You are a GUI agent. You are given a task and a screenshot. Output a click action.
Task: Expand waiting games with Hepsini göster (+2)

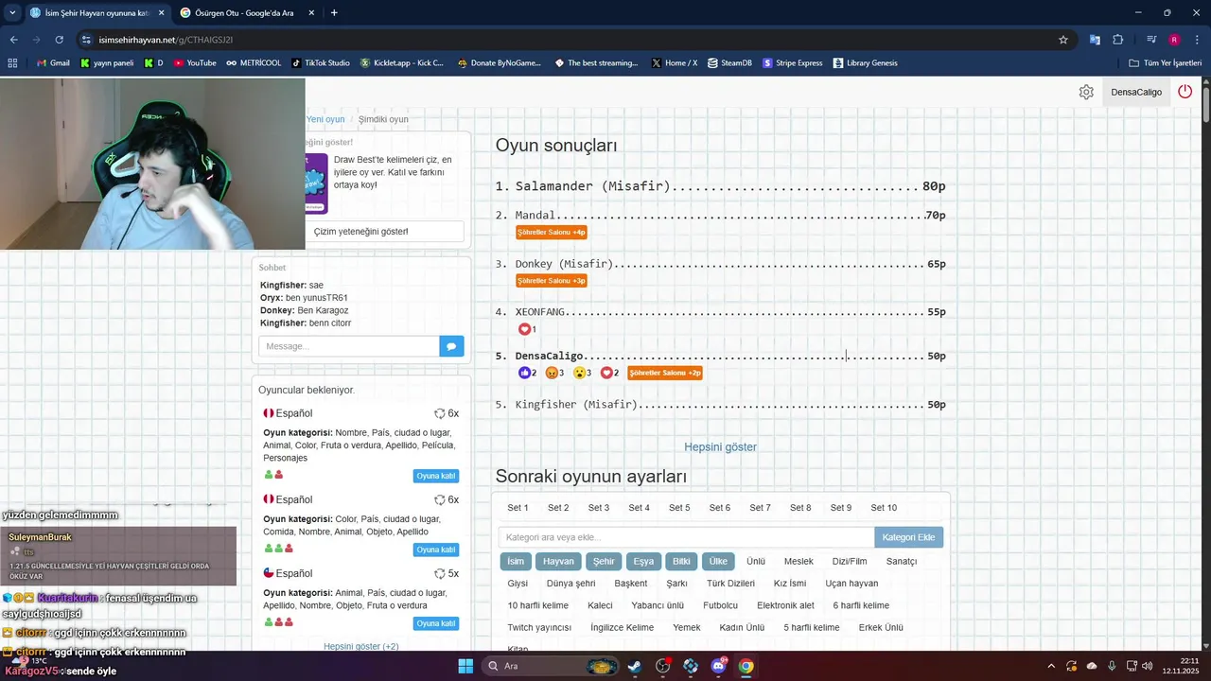pyautogui.click(x=361, y=646)
